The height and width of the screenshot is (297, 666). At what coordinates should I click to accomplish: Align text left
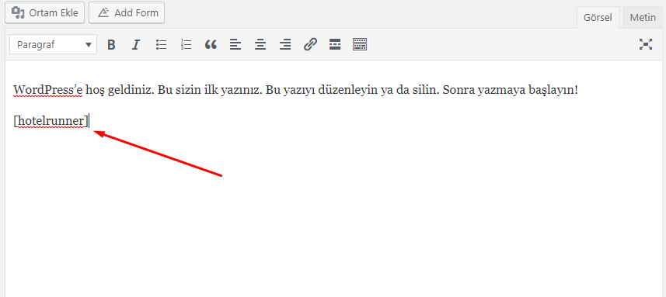point(235,44)
